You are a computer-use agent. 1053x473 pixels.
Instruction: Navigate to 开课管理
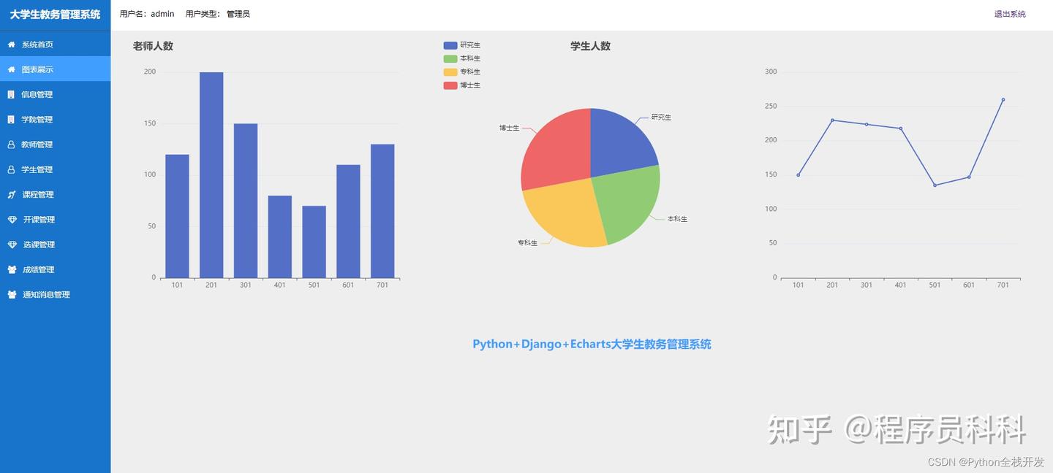(x=56, y=219)
